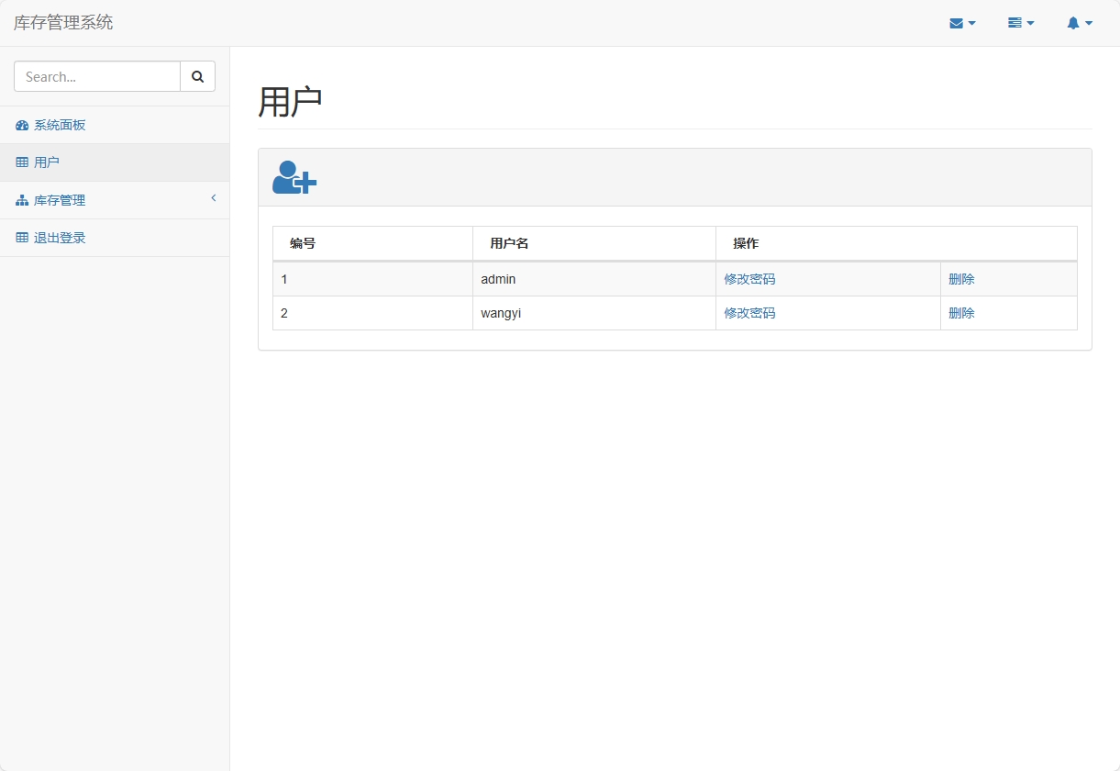Image resolution: width=1120 pixels, height=771 pixels.
Task: Click the add user icon
Action: pyautogui.click(x=294, y=177)
